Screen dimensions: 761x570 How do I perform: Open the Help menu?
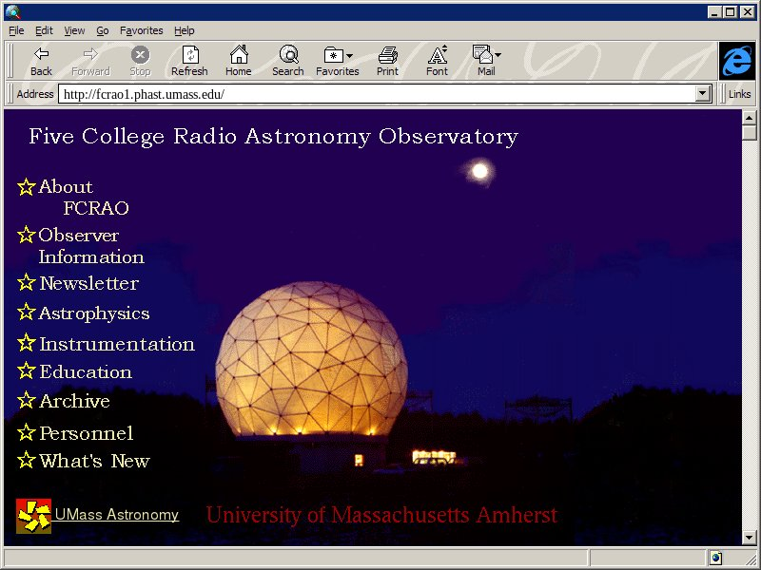[184, 30]
